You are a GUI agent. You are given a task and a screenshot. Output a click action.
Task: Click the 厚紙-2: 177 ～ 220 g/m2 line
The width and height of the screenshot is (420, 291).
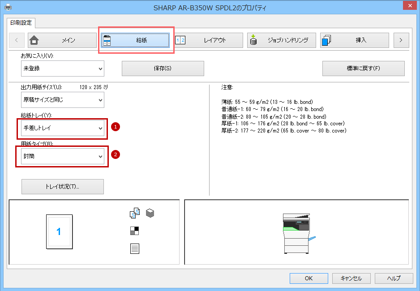[284, 131]
